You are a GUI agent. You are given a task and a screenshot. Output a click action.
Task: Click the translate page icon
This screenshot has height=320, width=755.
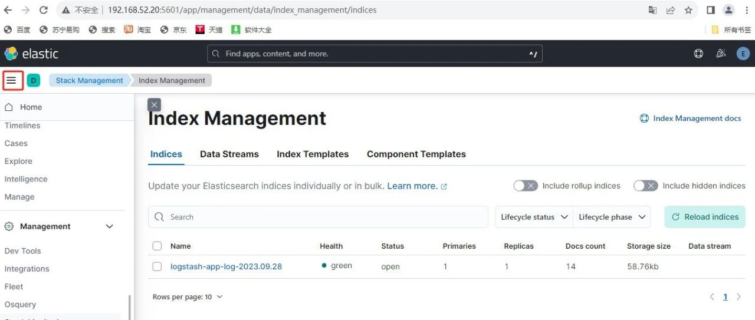pyautogui.click(x=653, y=10)
